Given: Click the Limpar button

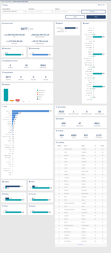Looking at the screenshot, I should tap(75, 17).
